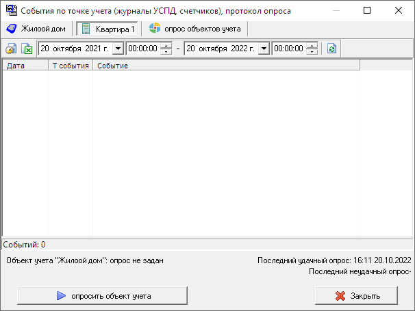Sort by the Событие column header

(x=226, y=66)
